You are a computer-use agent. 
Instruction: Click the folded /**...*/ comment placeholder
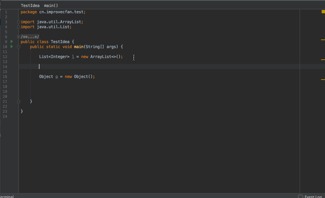(30, 37)
